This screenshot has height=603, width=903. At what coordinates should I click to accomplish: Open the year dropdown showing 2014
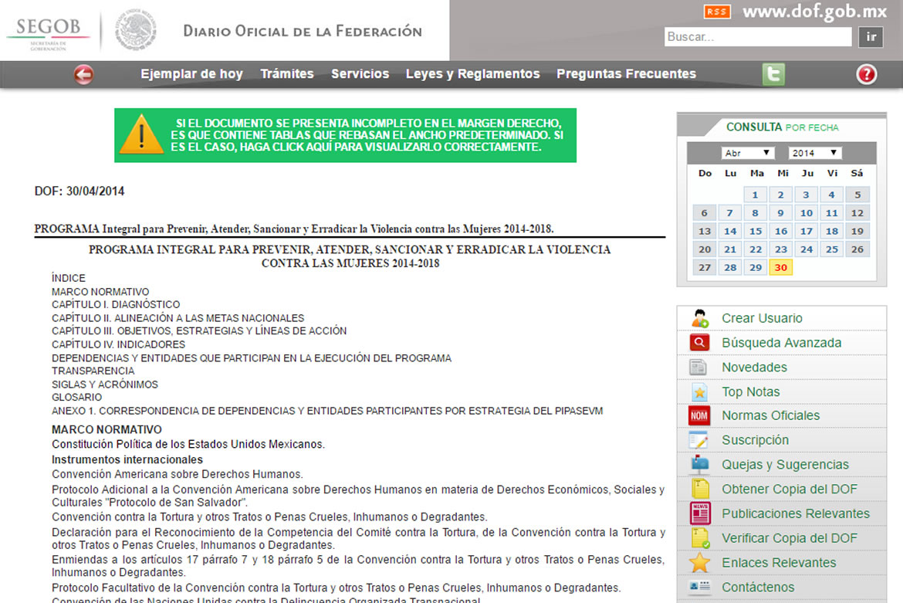[x=814, y=153]
